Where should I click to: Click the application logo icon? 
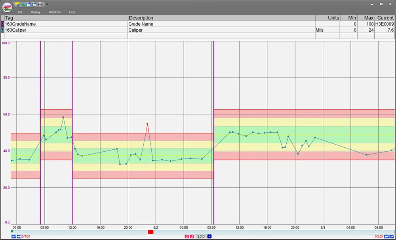[7, 7]
